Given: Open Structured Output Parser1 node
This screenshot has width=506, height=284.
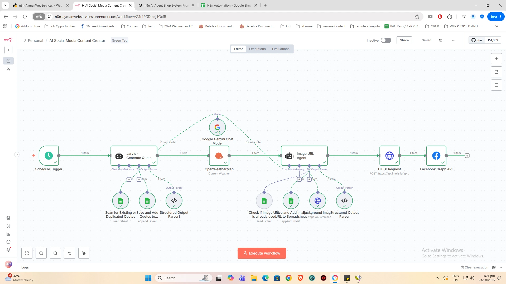Looking at the screenshot, I should (174, 201).
